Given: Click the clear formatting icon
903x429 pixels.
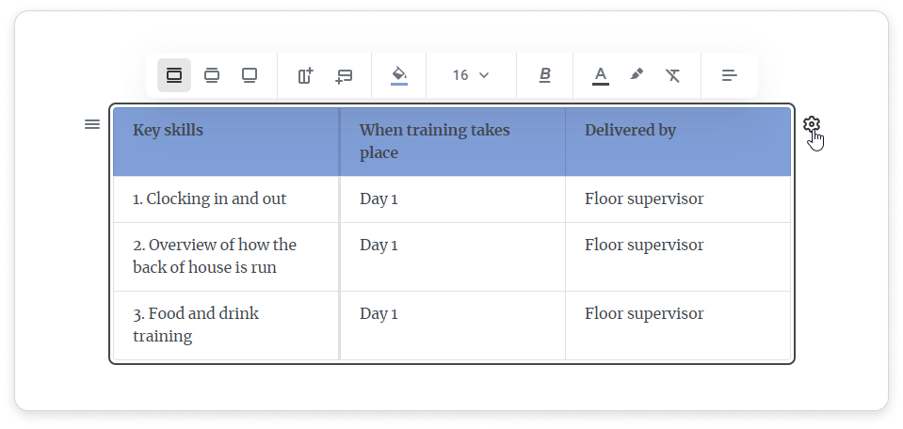Looking at the screenshot, I should (x=672, y=75).
